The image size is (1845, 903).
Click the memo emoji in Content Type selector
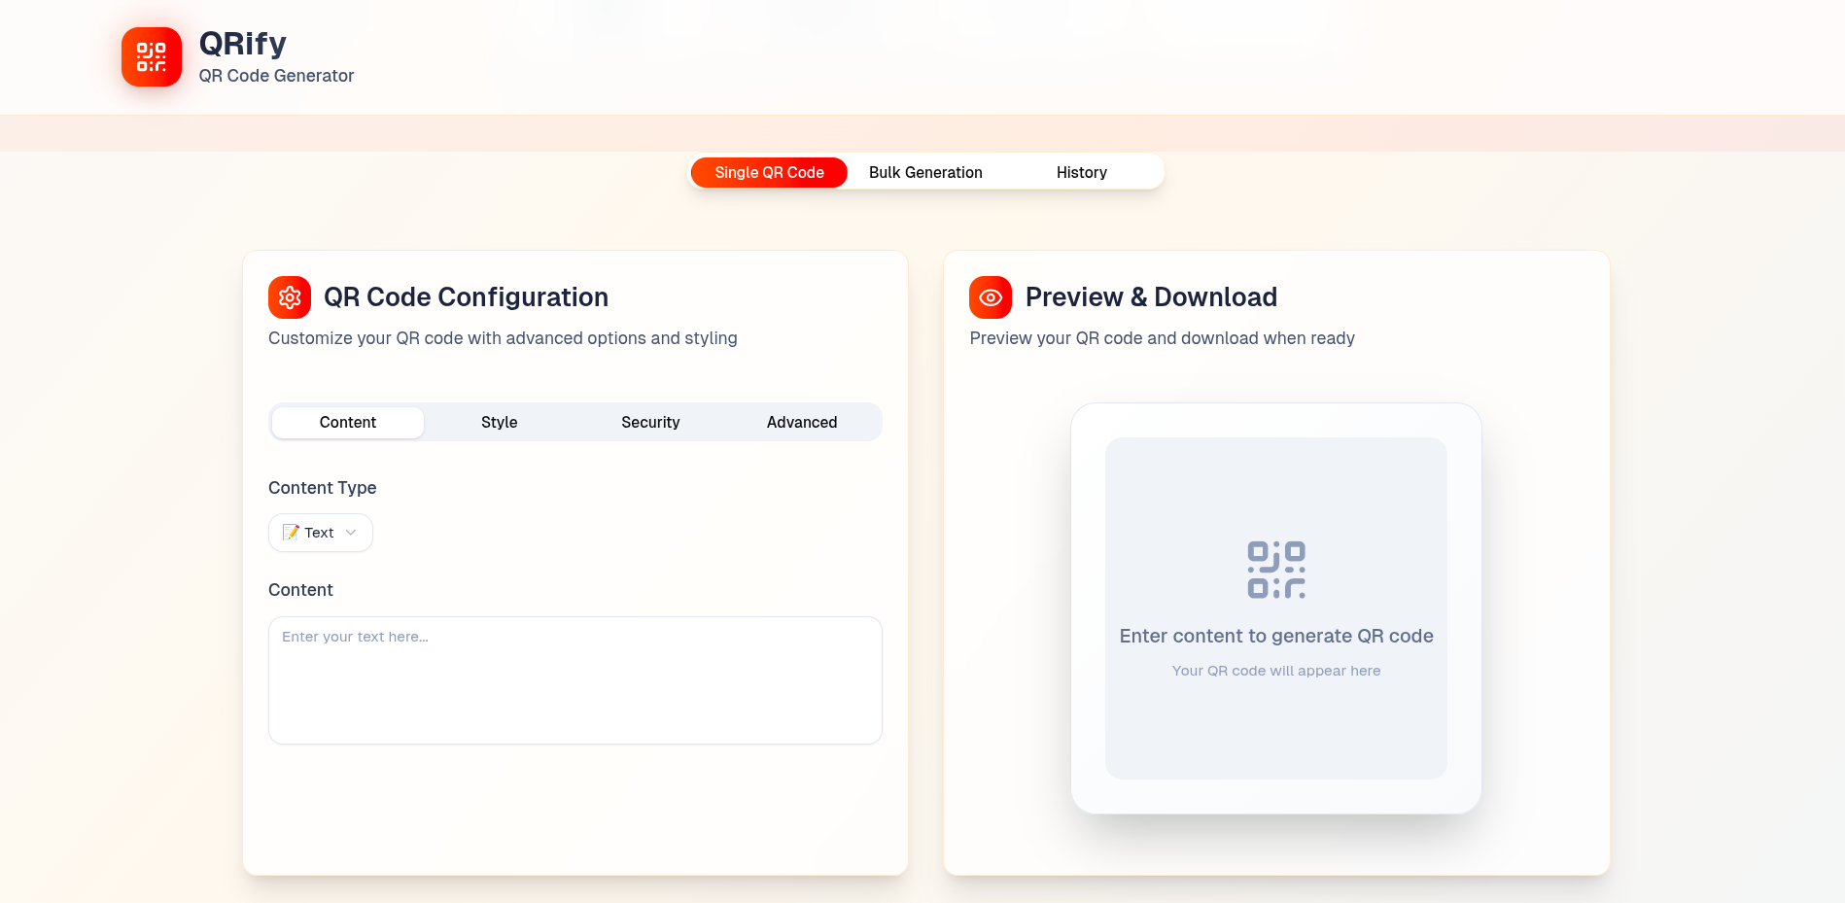[291, 533]
